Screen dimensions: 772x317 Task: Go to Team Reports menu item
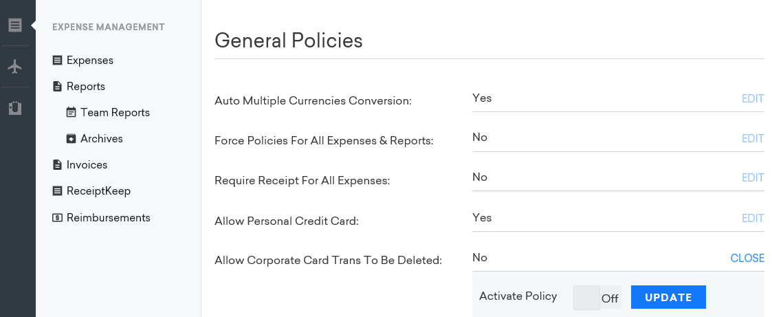point(115,113)
